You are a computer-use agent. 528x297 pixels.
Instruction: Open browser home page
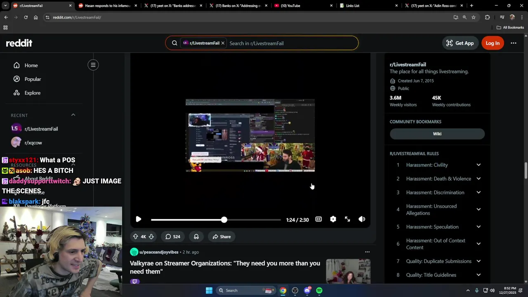click(35, 17)
